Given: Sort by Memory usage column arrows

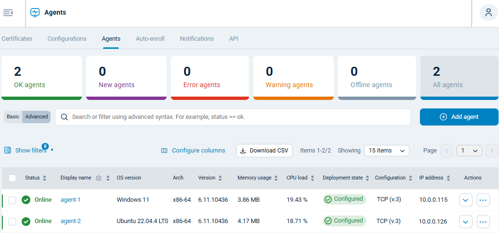Looking at the screenshot, I should tap(276, 178).
